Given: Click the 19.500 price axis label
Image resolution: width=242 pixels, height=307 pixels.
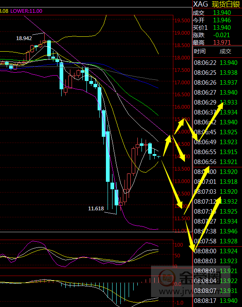Looking at the screenshot, I should tap(182, 21).
